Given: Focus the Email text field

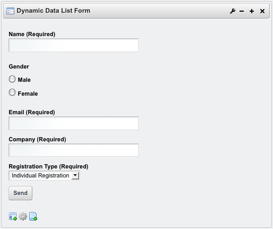Looking at the screenshot, I should click(73, 123).
